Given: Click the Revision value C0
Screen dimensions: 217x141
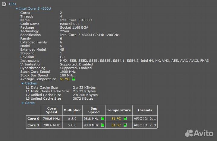Looking at the screenshot, I should [x=62, y=57].
